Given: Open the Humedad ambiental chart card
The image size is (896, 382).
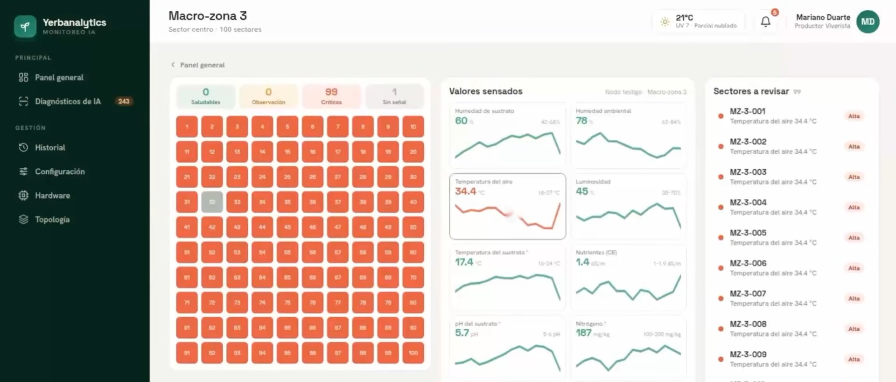Looking at the screenshot, I should point(629,136).
